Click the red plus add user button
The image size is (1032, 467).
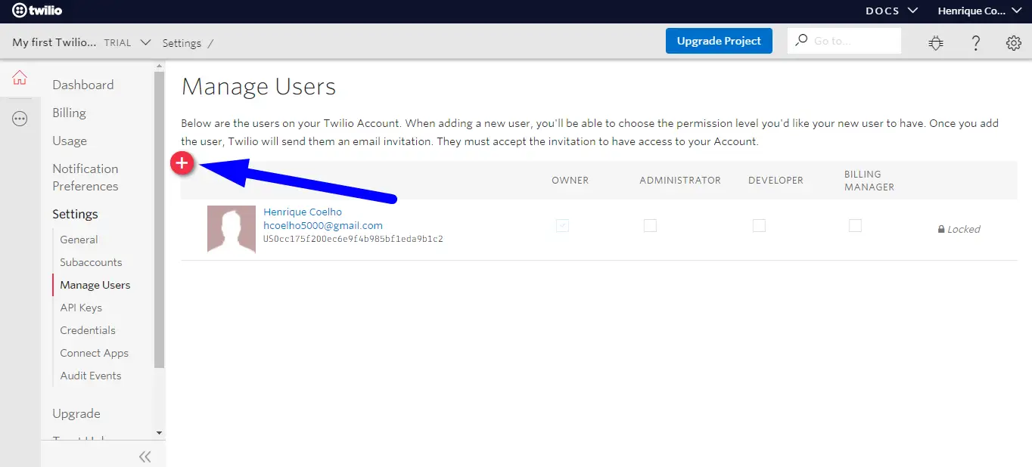point(182,163)
